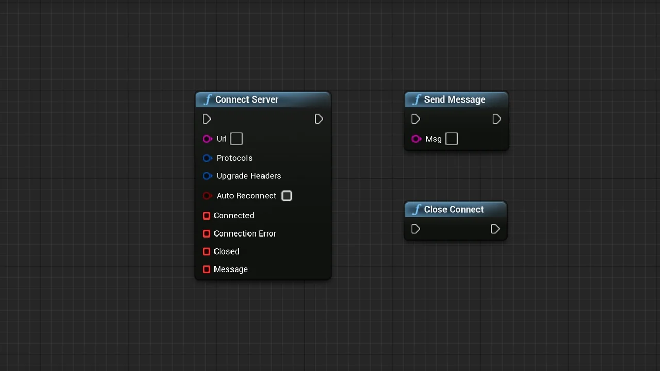Select the Protocols input pin

[x=207, y=158]
